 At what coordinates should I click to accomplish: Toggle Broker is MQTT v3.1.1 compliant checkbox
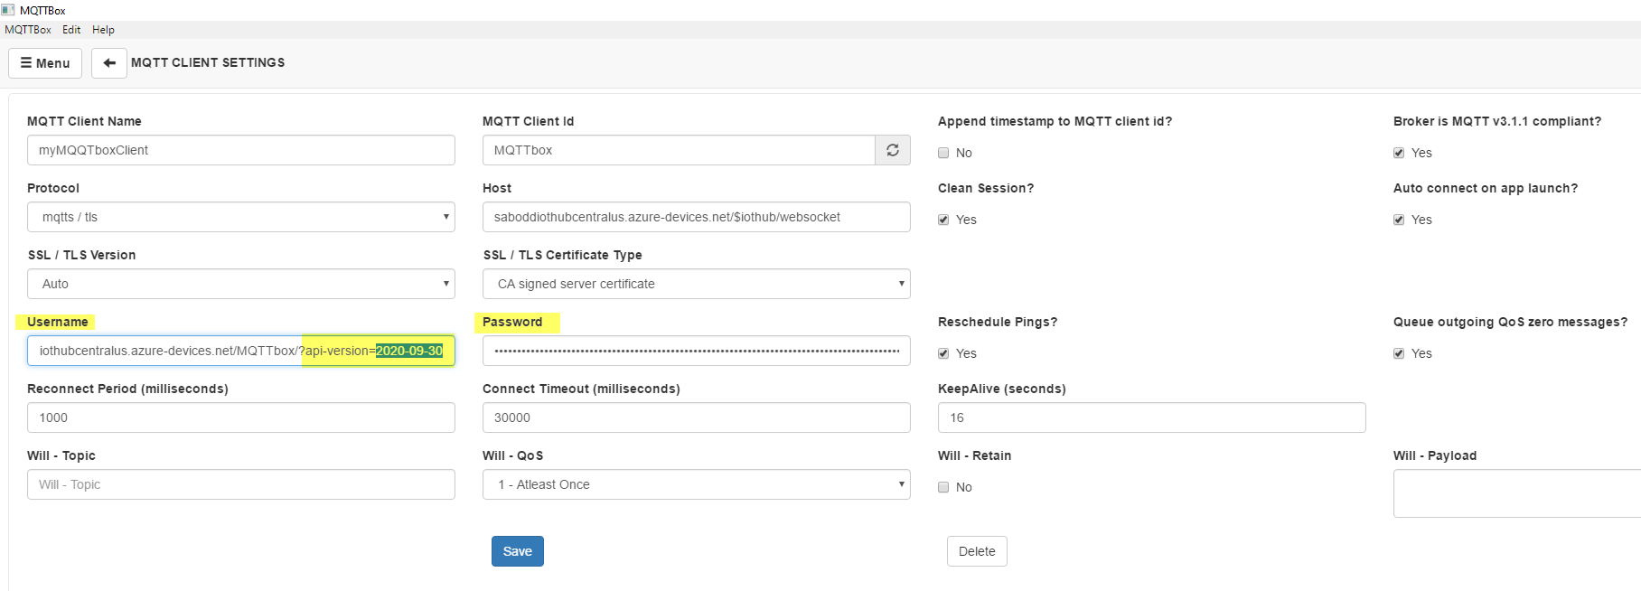coord(1399,153)
